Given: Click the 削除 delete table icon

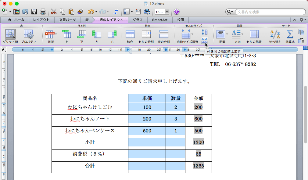Looking at the screenshot, I should click(x=49, y=34).
